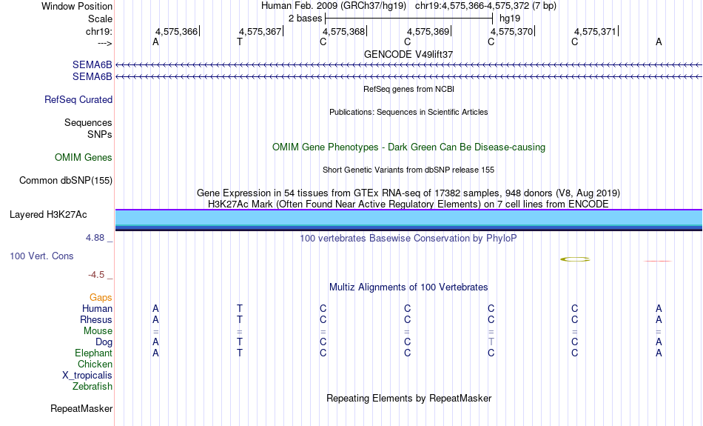Click the Window Position label

77,6
